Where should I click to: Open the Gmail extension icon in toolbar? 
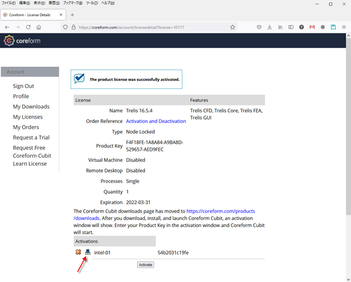(312, 27)
